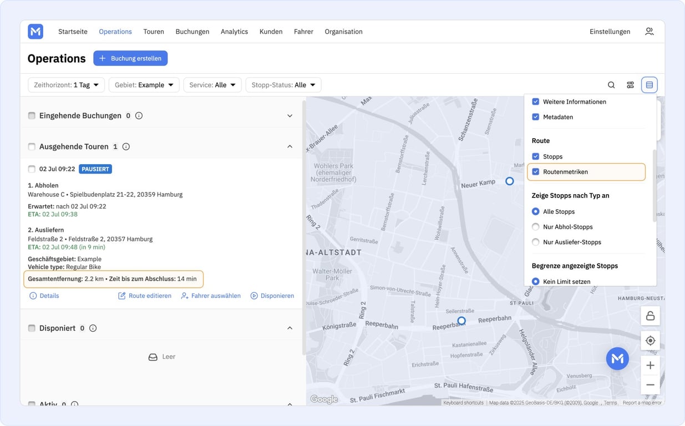Click the Disponieren action
The width and height of the screenshot is (685, 426).
coord(272,296)
